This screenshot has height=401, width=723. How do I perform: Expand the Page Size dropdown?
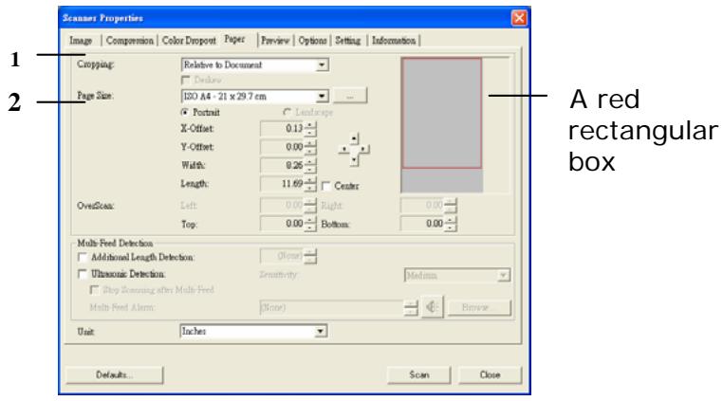323,97
